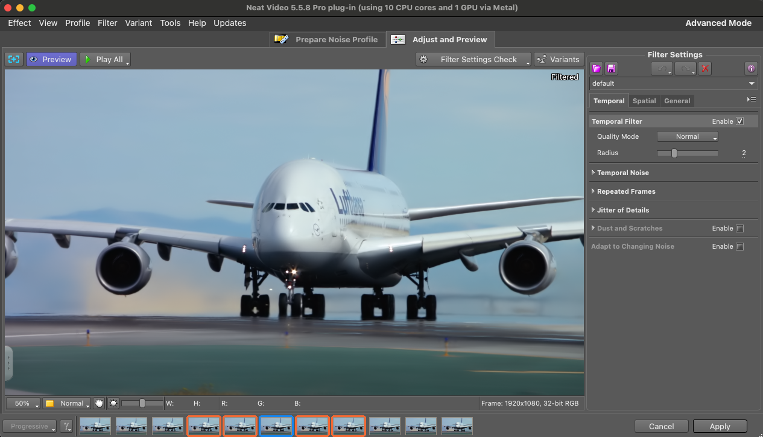The image size is (763, 437).
Task: Open the Quality Mode dropdown
Action: (x=687, y=136)
